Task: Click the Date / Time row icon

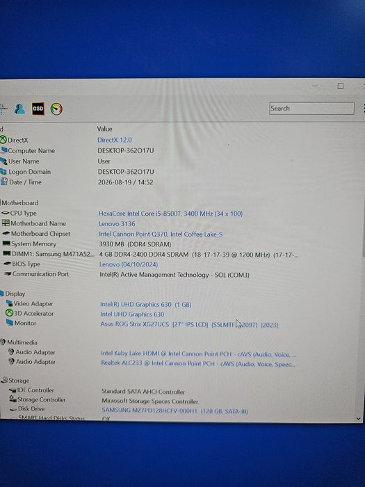Action: 4,182
